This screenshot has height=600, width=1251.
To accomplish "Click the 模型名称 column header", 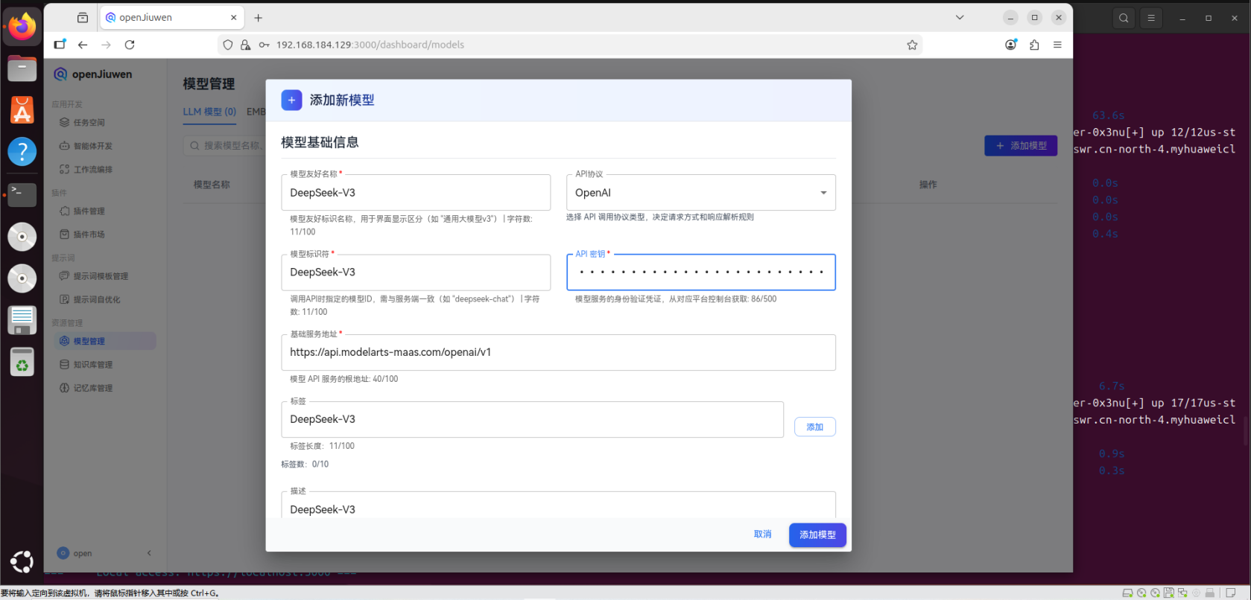I will click(212, 185).
